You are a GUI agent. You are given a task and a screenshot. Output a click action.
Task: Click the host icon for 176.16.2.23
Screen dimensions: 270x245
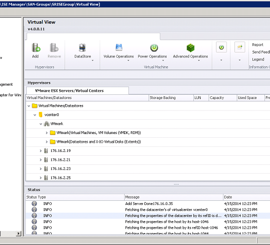46,169
